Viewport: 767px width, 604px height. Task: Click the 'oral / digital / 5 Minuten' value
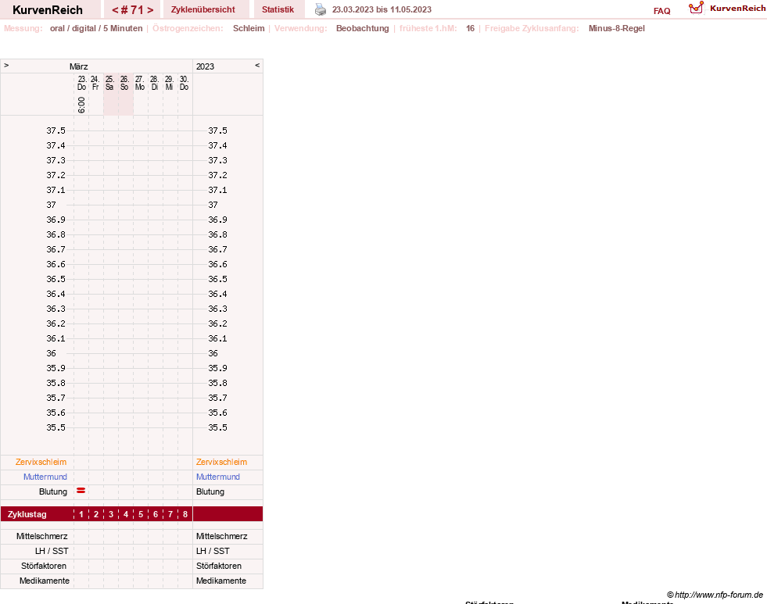point(96,28)
